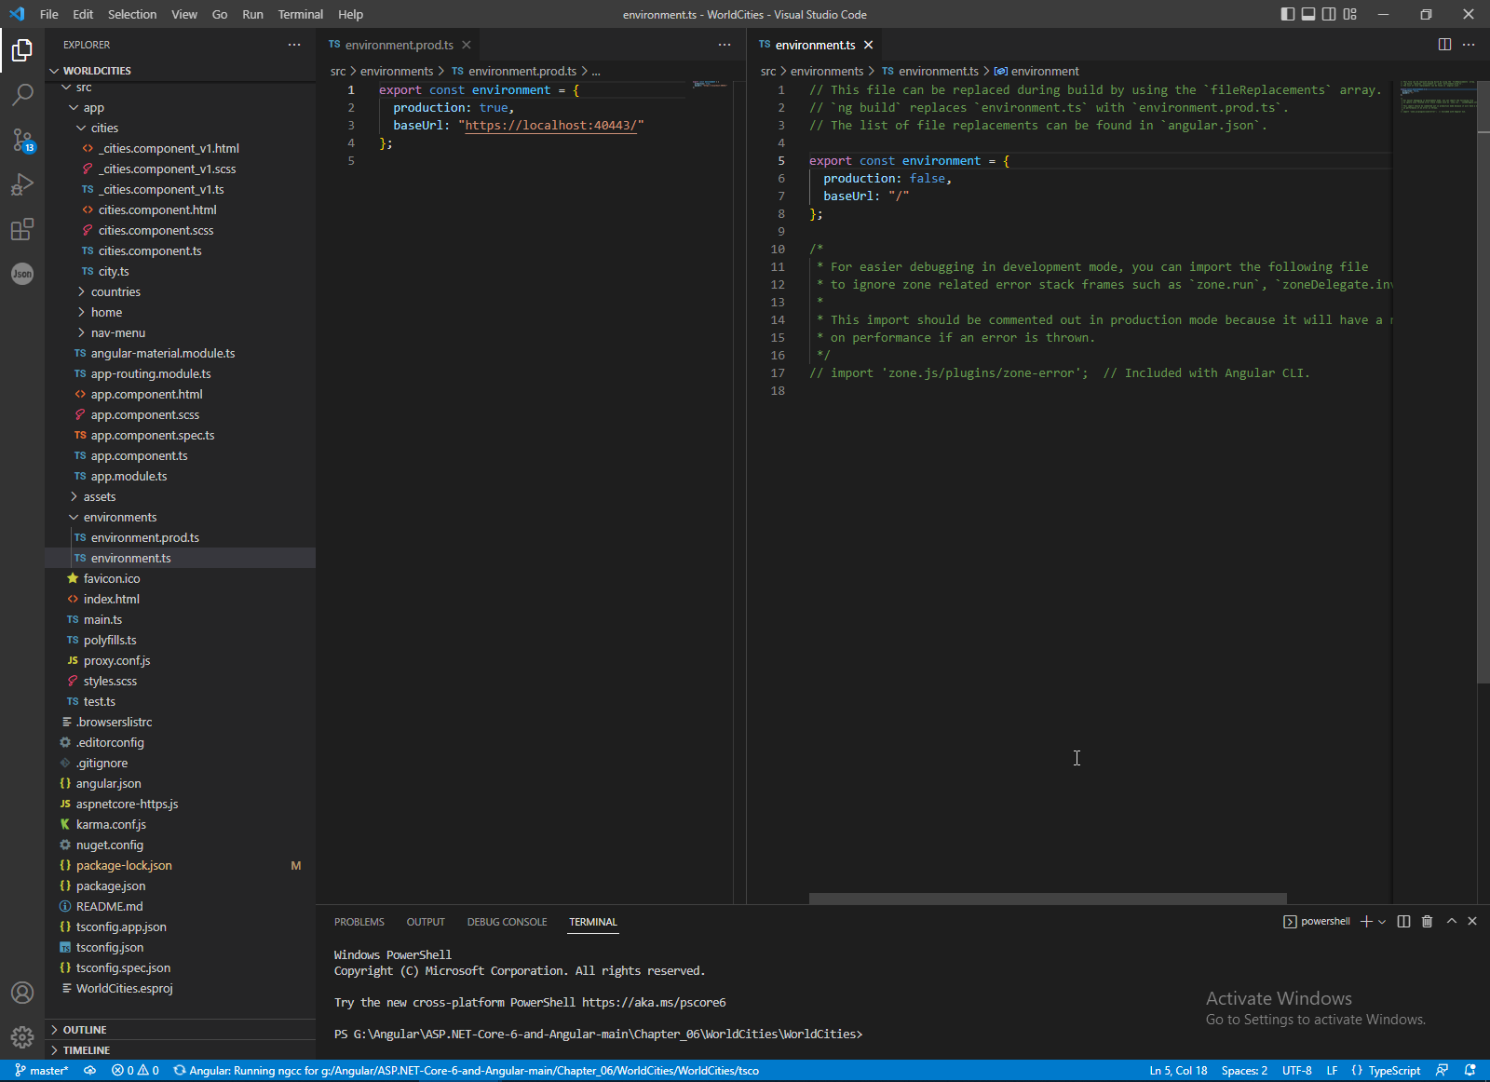Click the TypeScript language mode indicator
The width and height of the screenshot is (1490, 1082).
coord(1393,1071)
